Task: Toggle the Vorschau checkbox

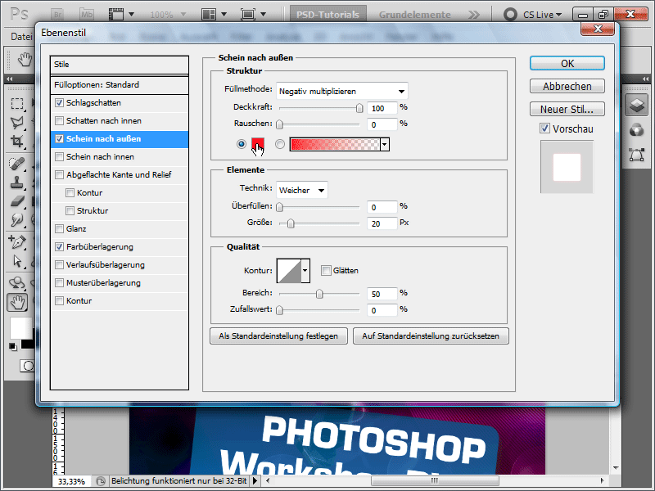Action: 544,128
